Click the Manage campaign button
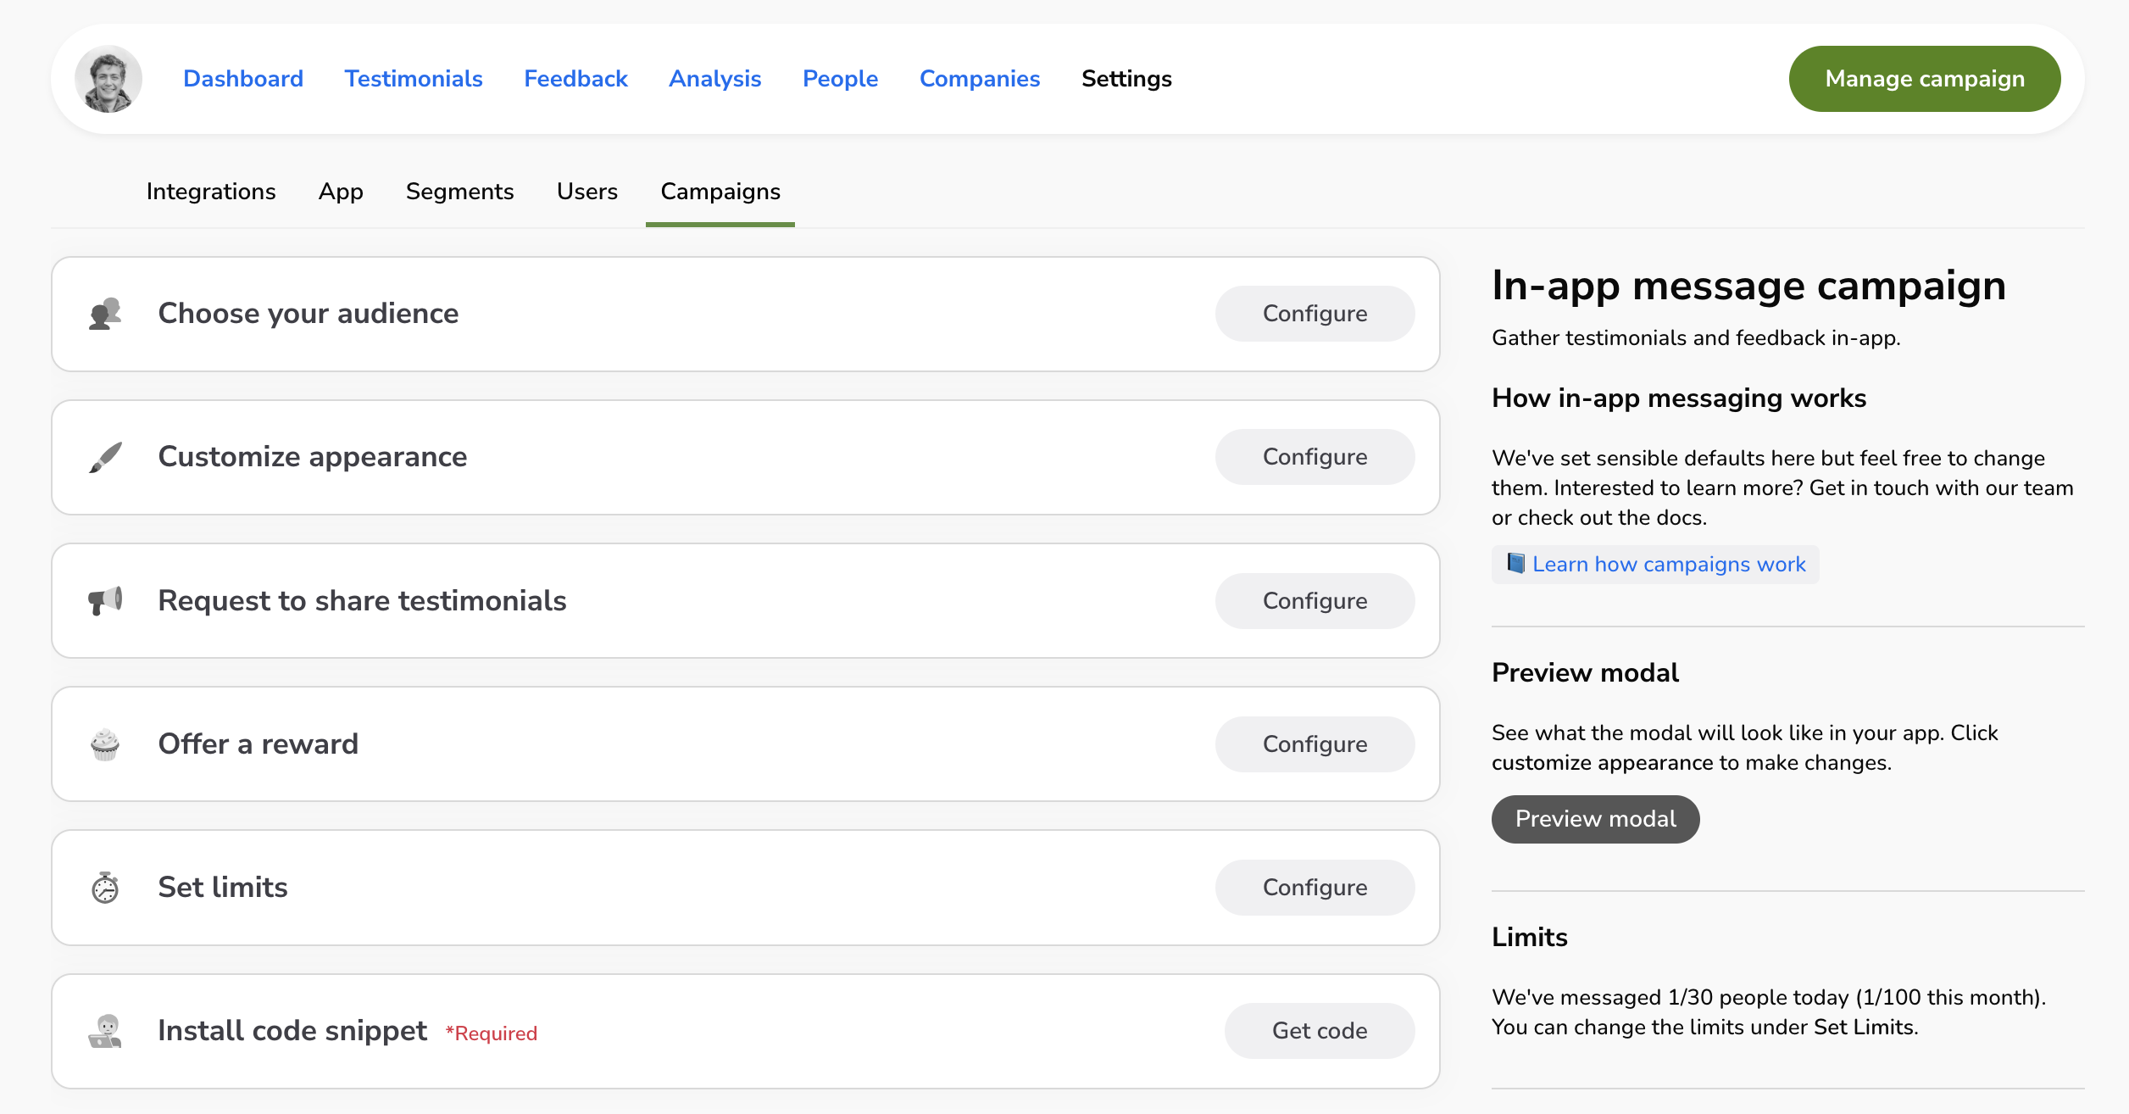Viewport: 2129px width, 1114px height. (1924, 79)
